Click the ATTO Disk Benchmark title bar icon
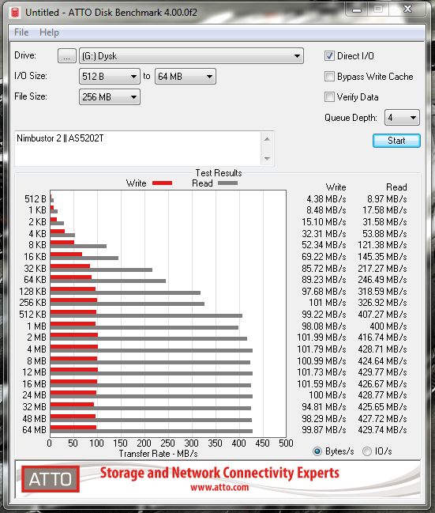The height and width of the screenshot is (513, 435). 15,13
